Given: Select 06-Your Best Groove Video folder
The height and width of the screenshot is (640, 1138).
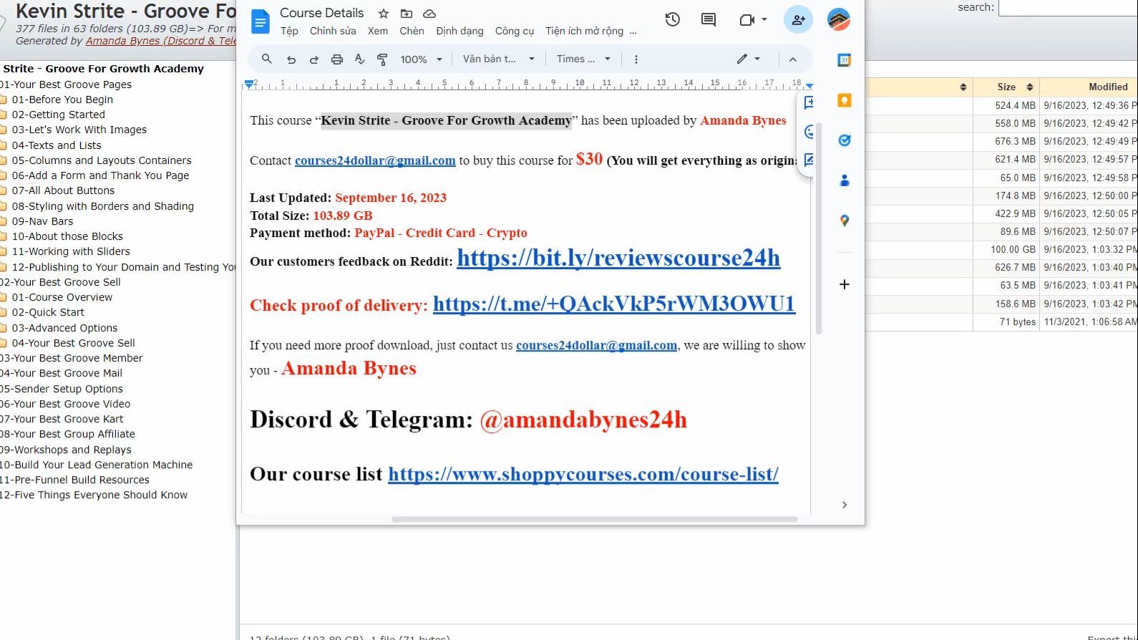Looking at the screenshot, I should coord(65,404).
